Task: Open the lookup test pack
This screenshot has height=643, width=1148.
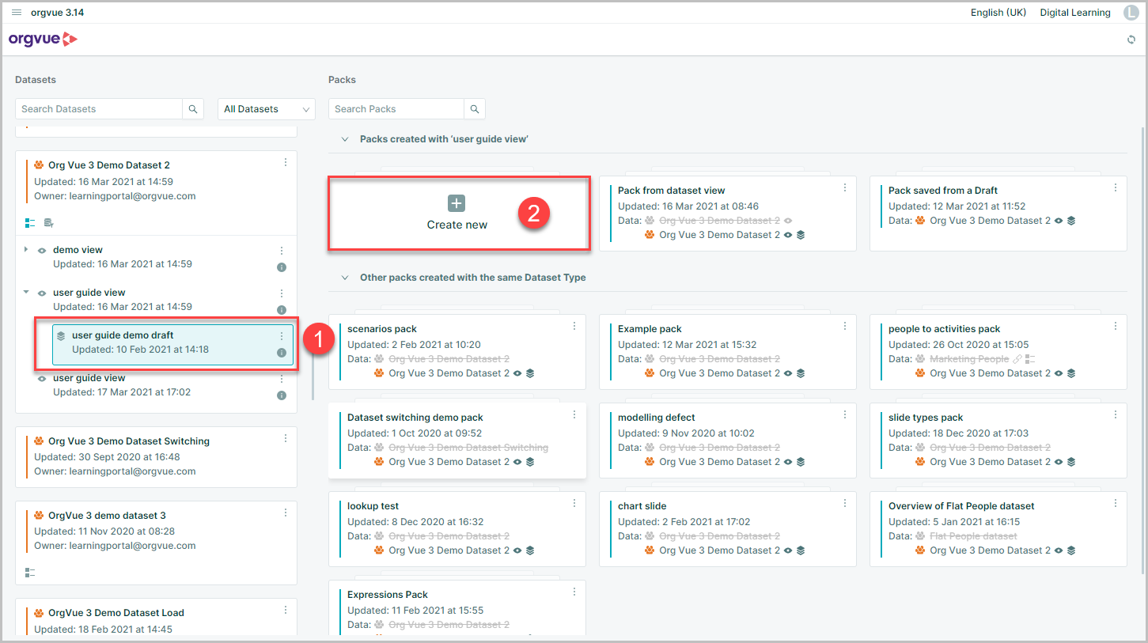Action: (457, 529)
